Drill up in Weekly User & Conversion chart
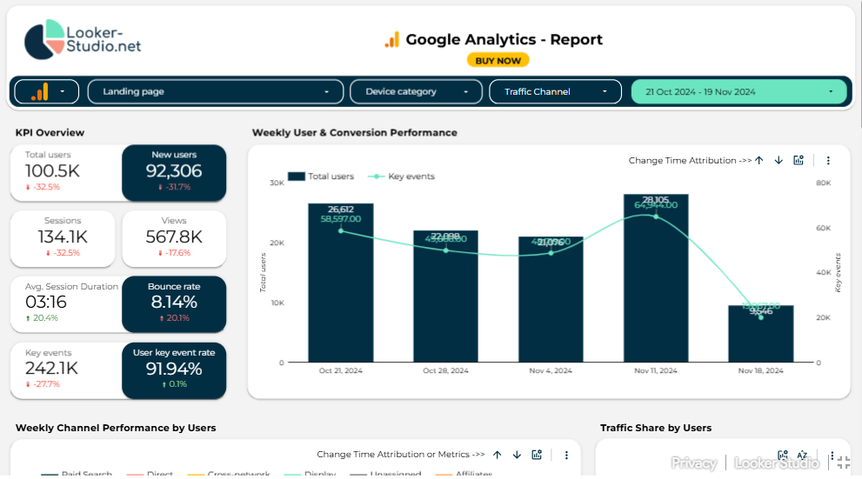The image size is (862, 479). click(759, 161)
